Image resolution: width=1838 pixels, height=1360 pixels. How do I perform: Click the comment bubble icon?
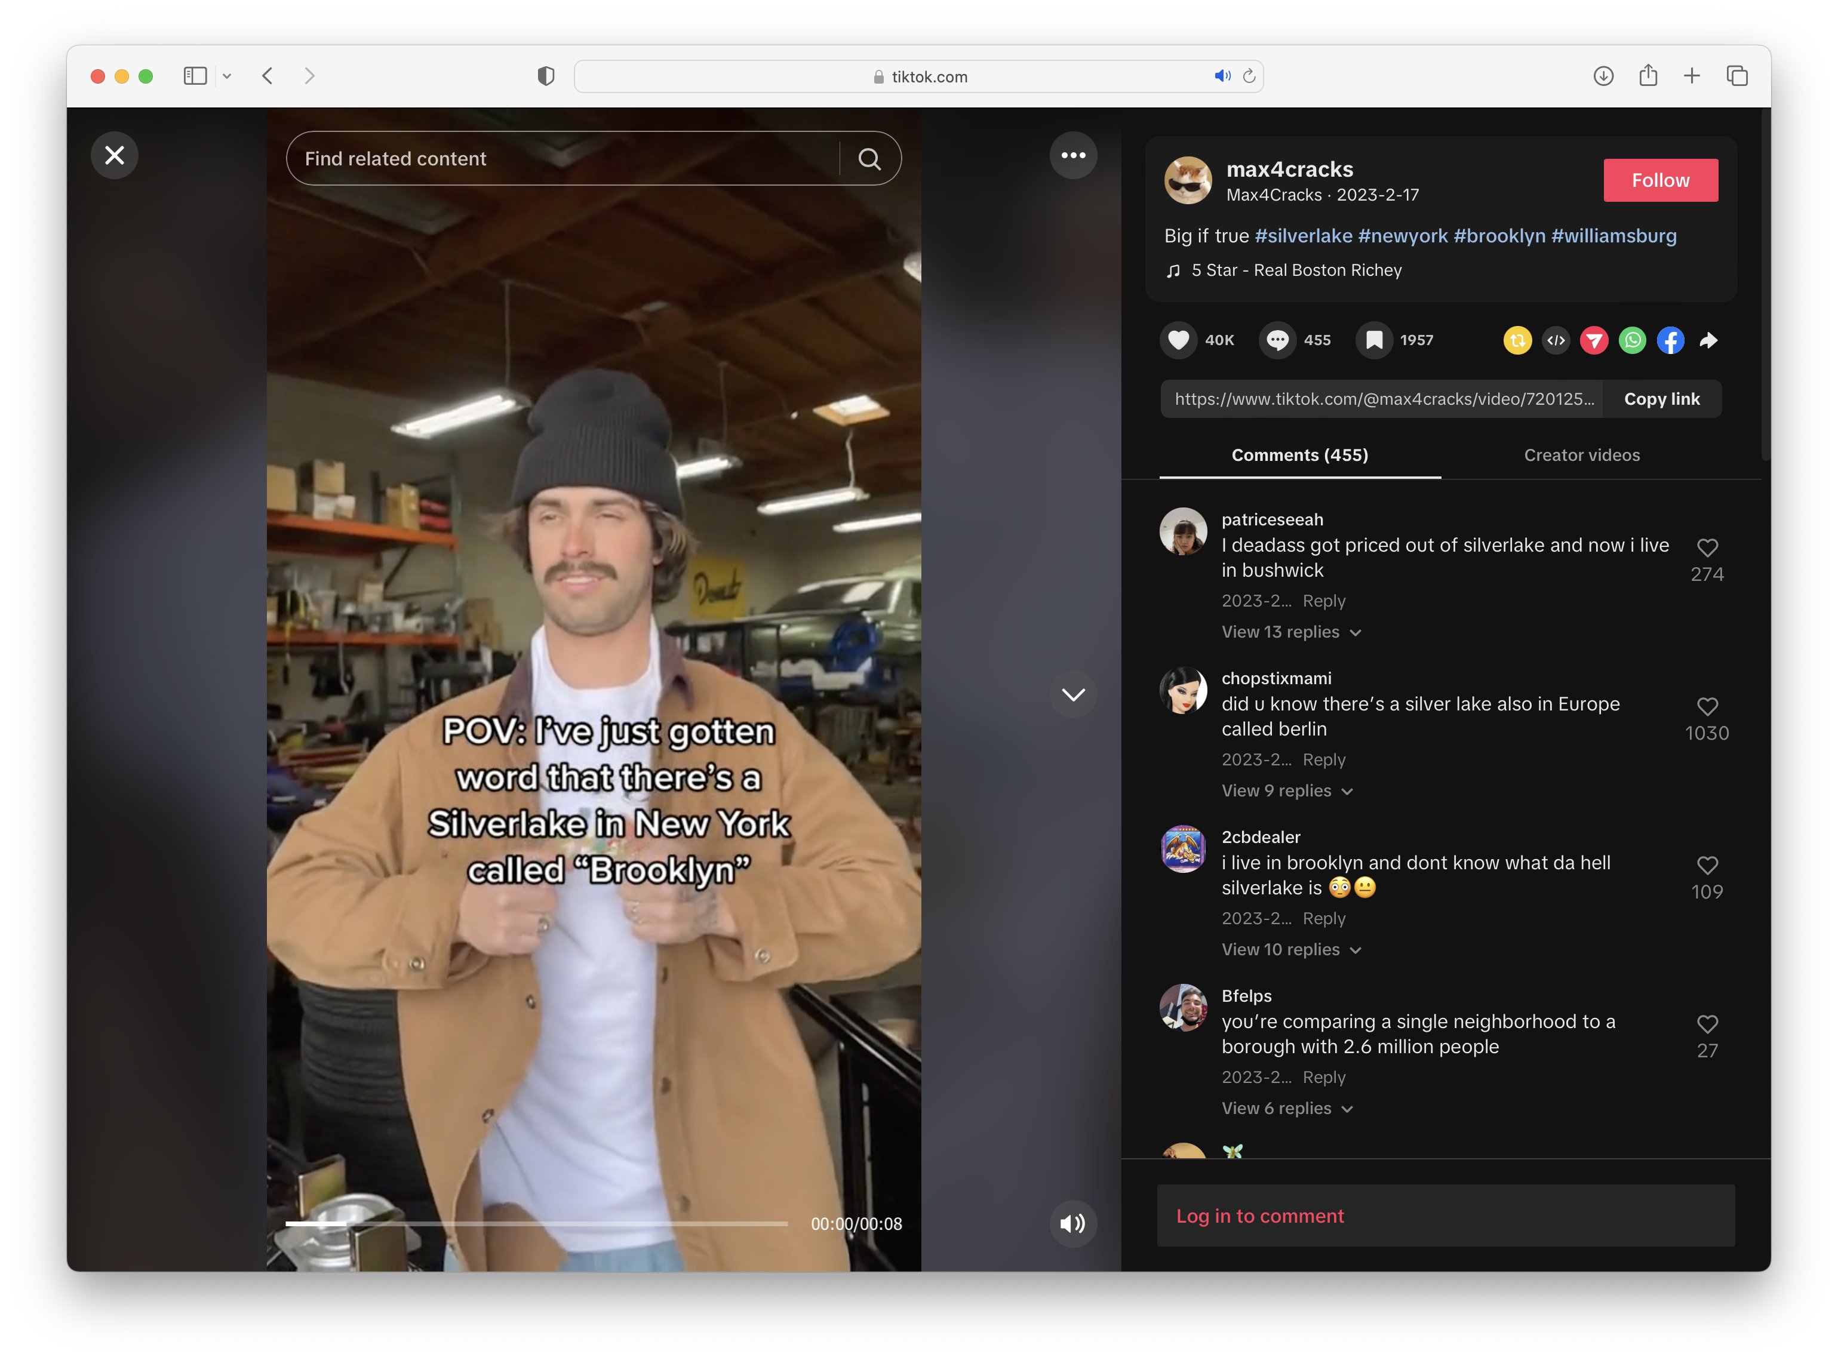click(1277, 340)
